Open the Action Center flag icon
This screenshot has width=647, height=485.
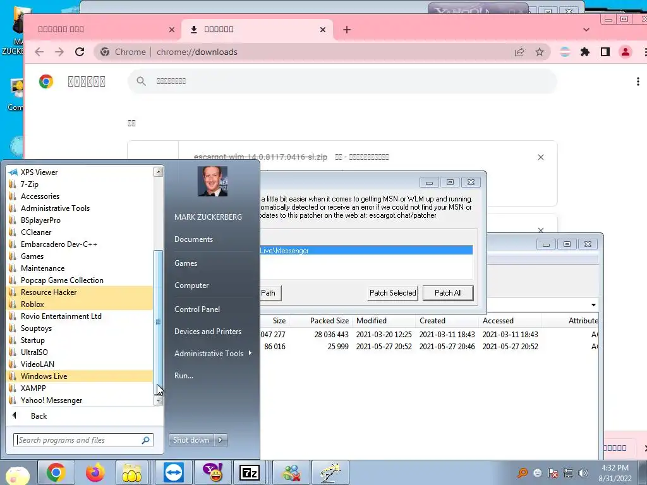[x=552, y=473]
